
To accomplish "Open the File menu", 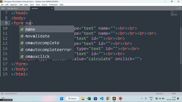I will pos(2,5).
